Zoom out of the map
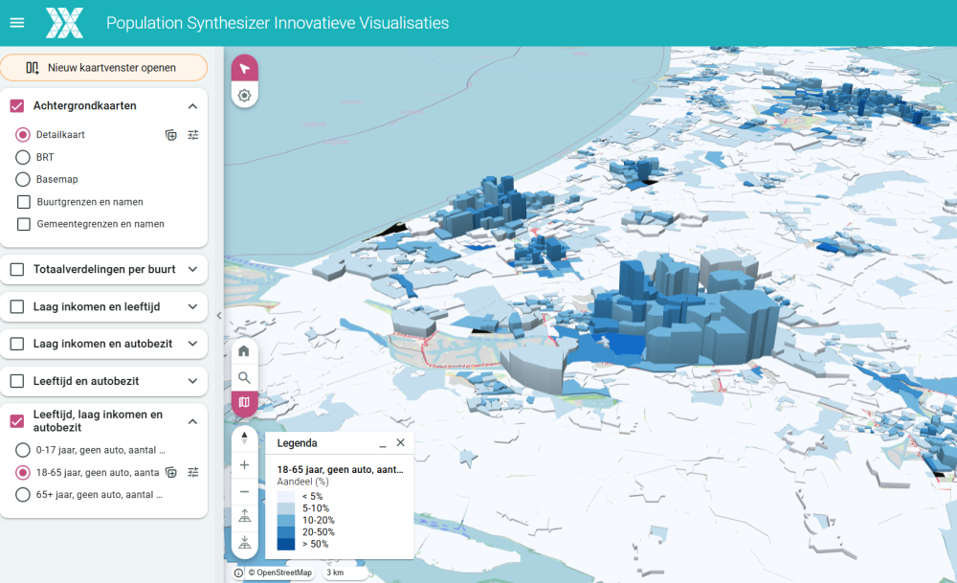 click(244, 491)
